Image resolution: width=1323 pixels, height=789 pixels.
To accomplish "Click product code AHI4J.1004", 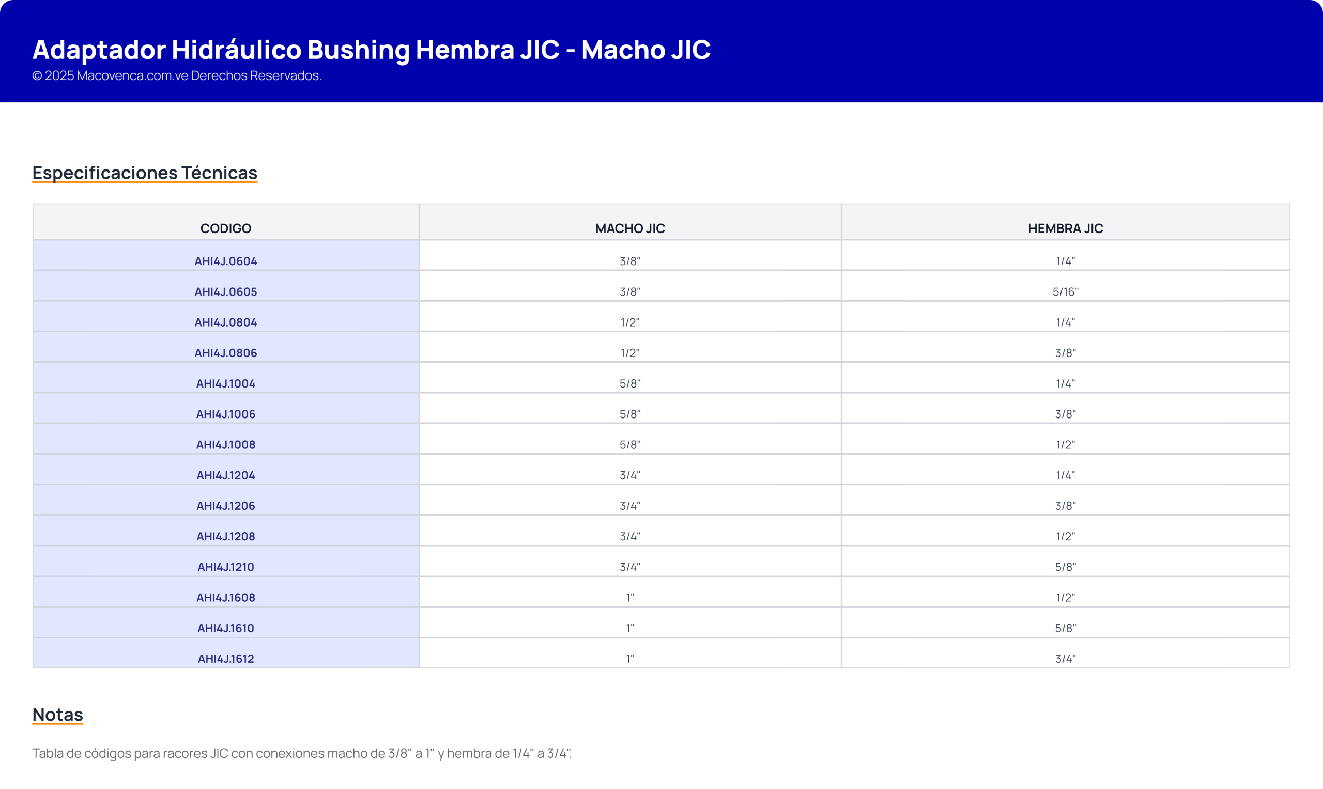I will [x=225, y=383].
